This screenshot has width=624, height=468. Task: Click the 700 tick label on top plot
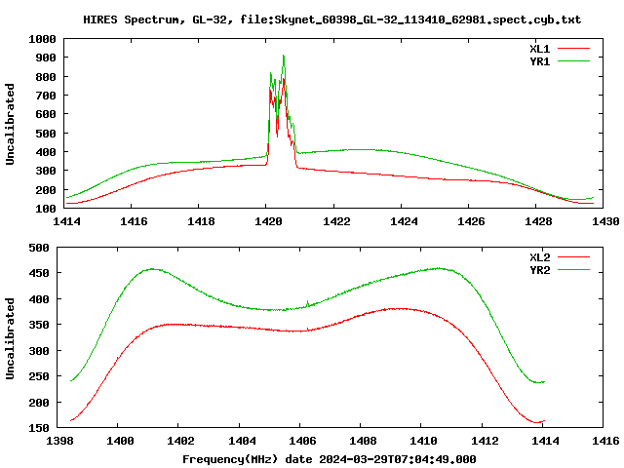46,96
